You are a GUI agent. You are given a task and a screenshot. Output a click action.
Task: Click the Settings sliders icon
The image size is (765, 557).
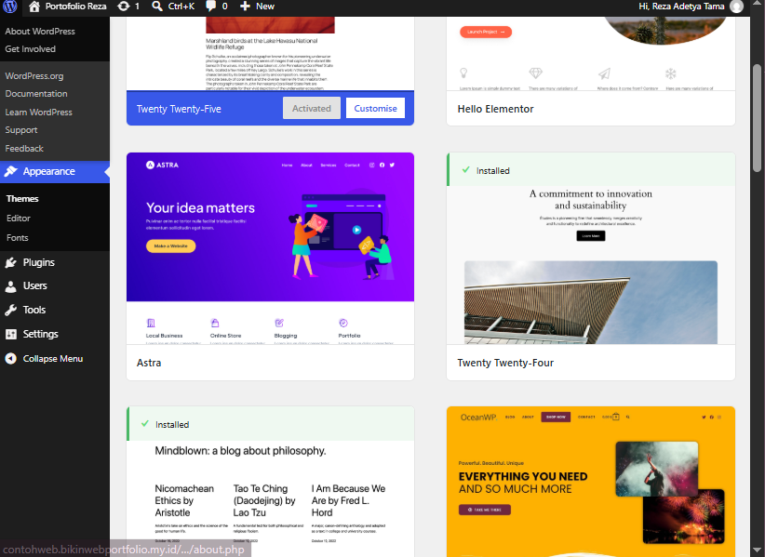(x=11, y=335)
